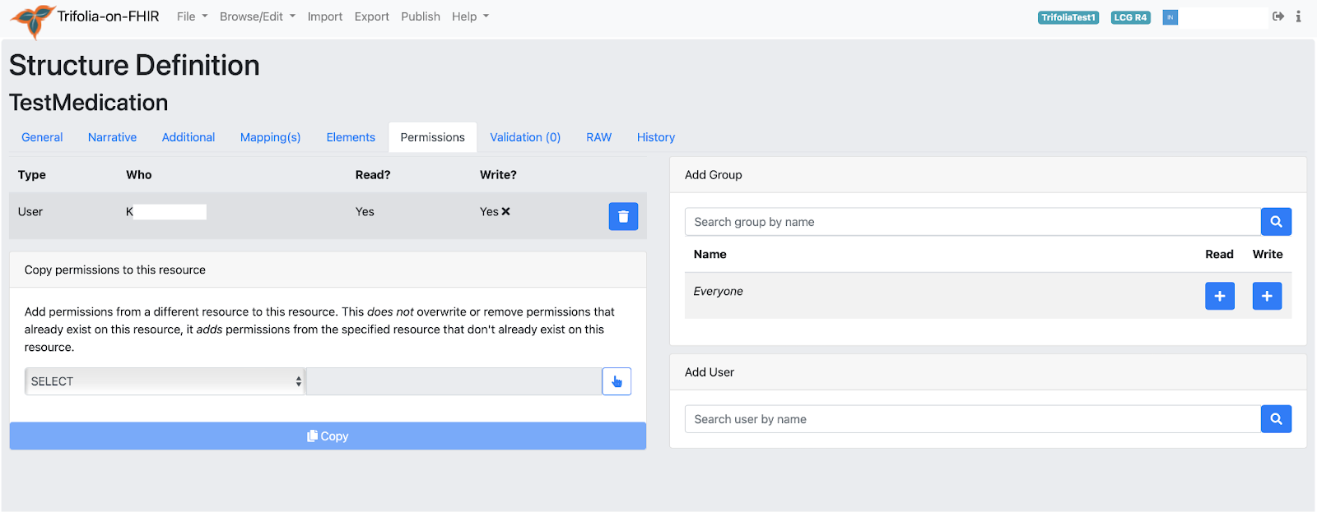Image resolution: width=1317 pixels, height=512 pixels.
Task: Click the TrifoliaTest1 badge
Action: (x=1068, y=17)
